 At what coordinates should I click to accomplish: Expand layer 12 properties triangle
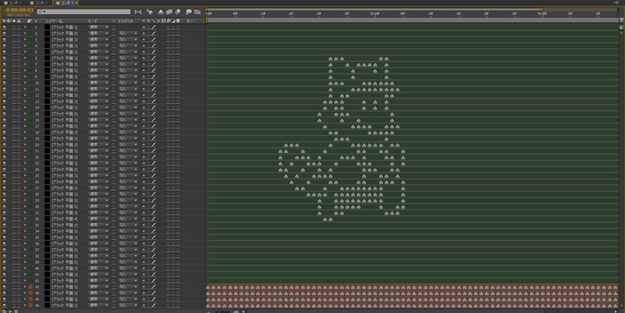point(25,95)
